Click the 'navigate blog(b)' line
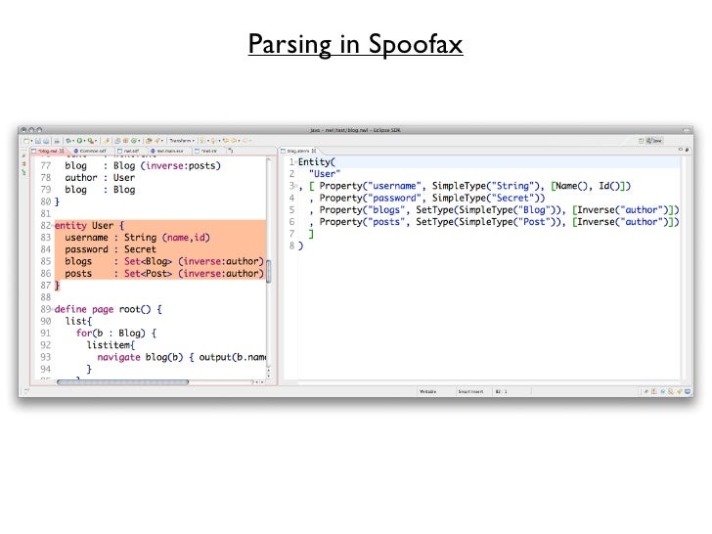The image size is (712, 534). pyautogui.click(x=182, y=357)
